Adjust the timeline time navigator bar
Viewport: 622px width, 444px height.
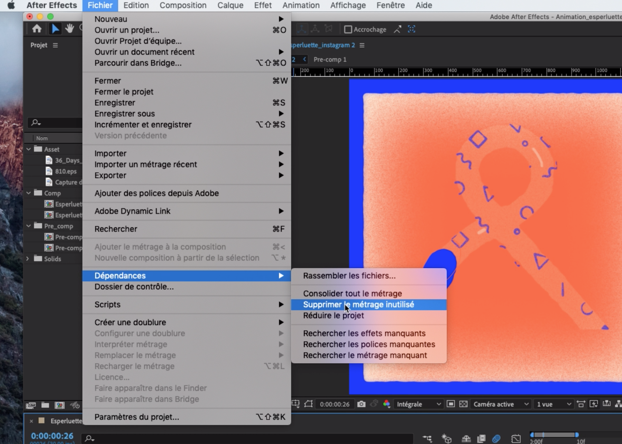554,435
